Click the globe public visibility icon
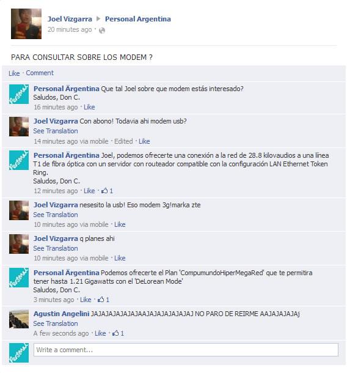The width and height of the screenshot is (347, 373). [102, 30]
